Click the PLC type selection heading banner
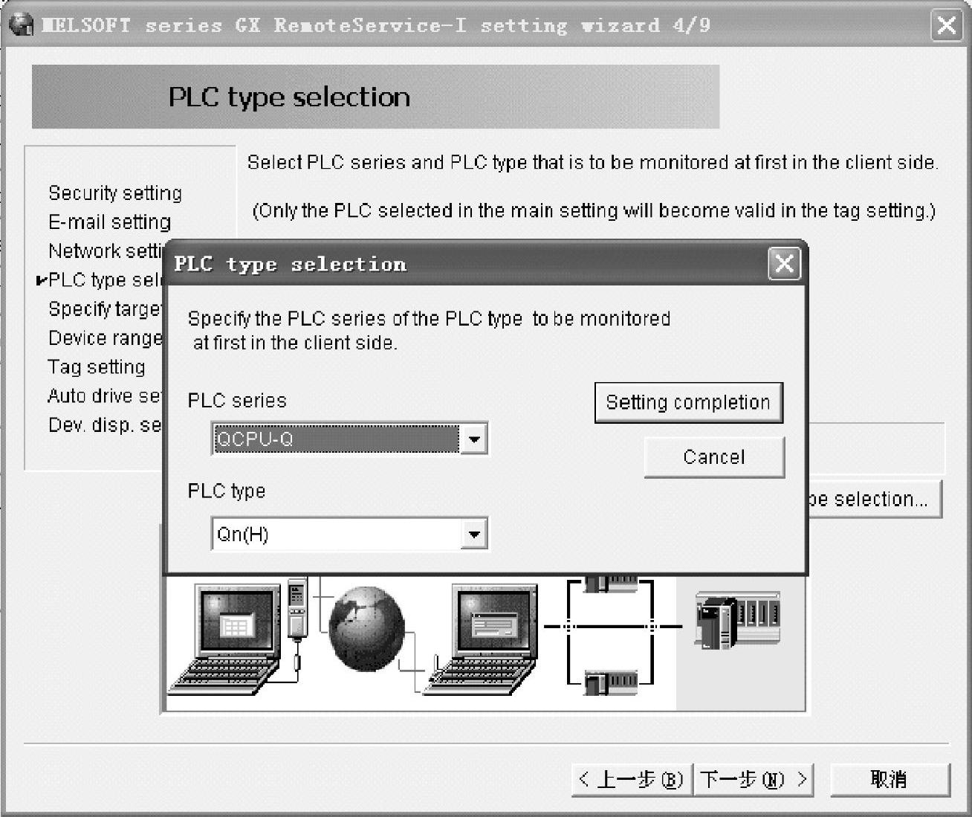This screenshot has height=817, width=972. point(375,97)
